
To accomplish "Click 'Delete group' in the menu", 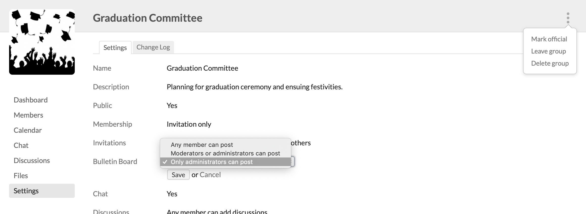I will coord(550,63).
